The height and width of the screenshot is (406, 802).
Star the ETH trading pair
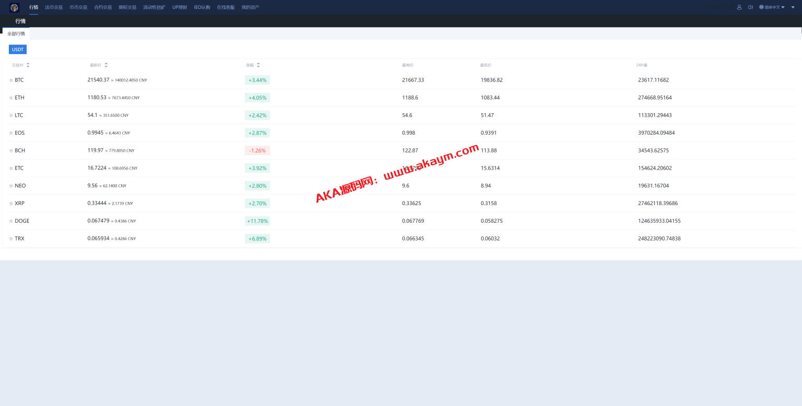pyautogui.click(x=11, y=98)
